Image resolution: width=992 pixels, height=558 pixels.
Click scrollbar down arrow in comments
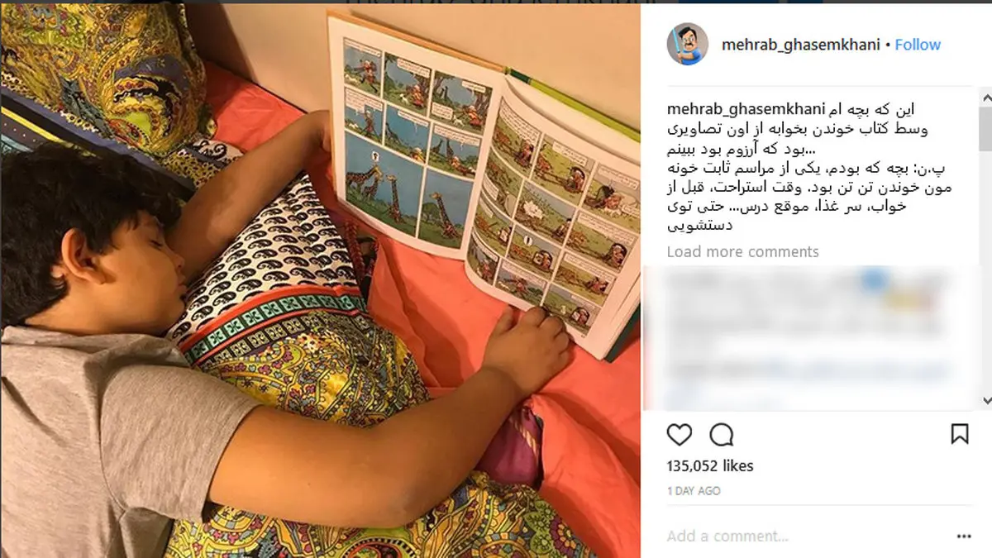985,401
